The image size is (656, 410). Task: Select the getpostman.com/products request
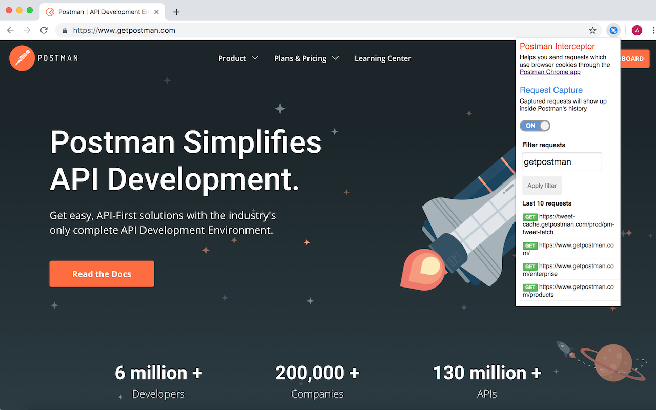[x=568, y=291]
